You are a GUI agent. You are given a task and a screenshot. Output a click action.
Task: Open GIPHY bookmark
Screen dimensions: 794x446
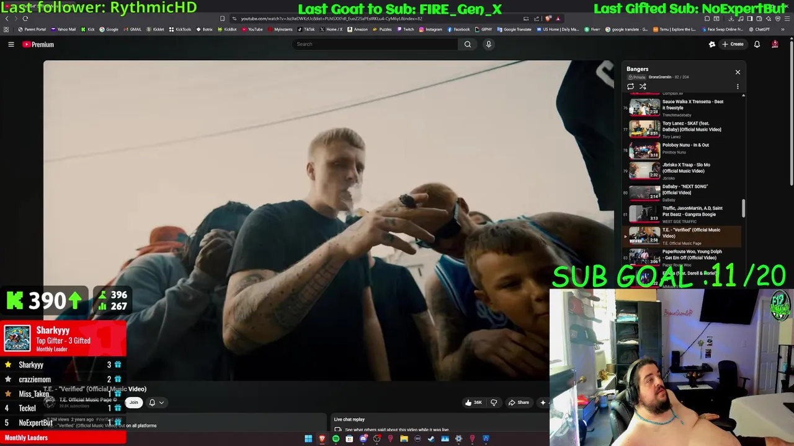point(483,29)
